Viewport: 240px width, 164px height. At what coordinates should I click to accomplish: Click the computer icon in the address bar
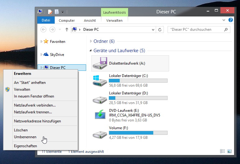75,30
